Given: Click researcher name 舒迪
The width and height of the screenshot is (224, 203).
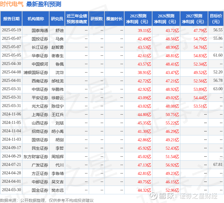Looking at the screenshot, I should tap(60, 30).
